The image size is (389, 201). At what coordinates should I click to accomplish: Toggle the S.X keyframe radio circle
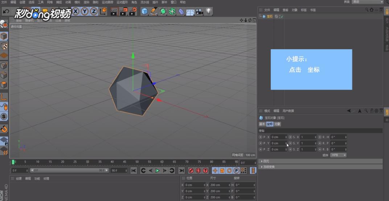[290, 137]
